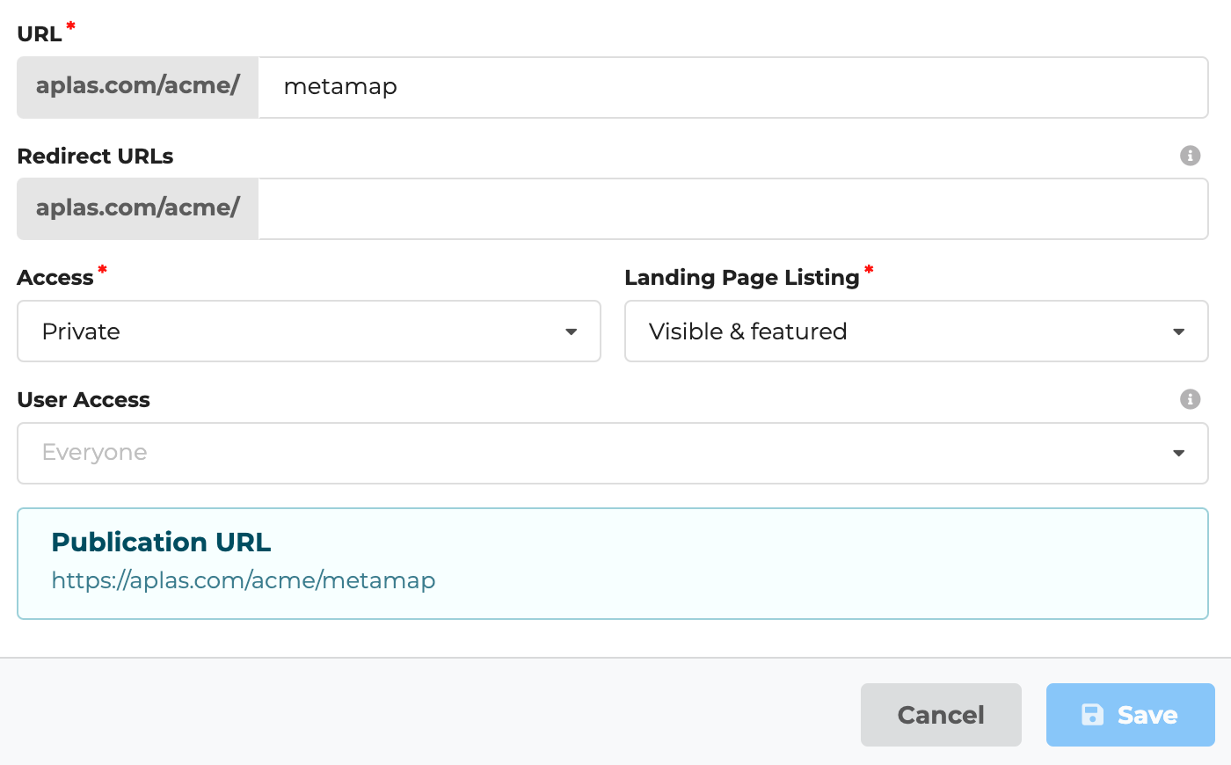The image size is (1231, 765).
Task: Open the Landing Page Listing dropdown
Action: (x=916, y=331)
